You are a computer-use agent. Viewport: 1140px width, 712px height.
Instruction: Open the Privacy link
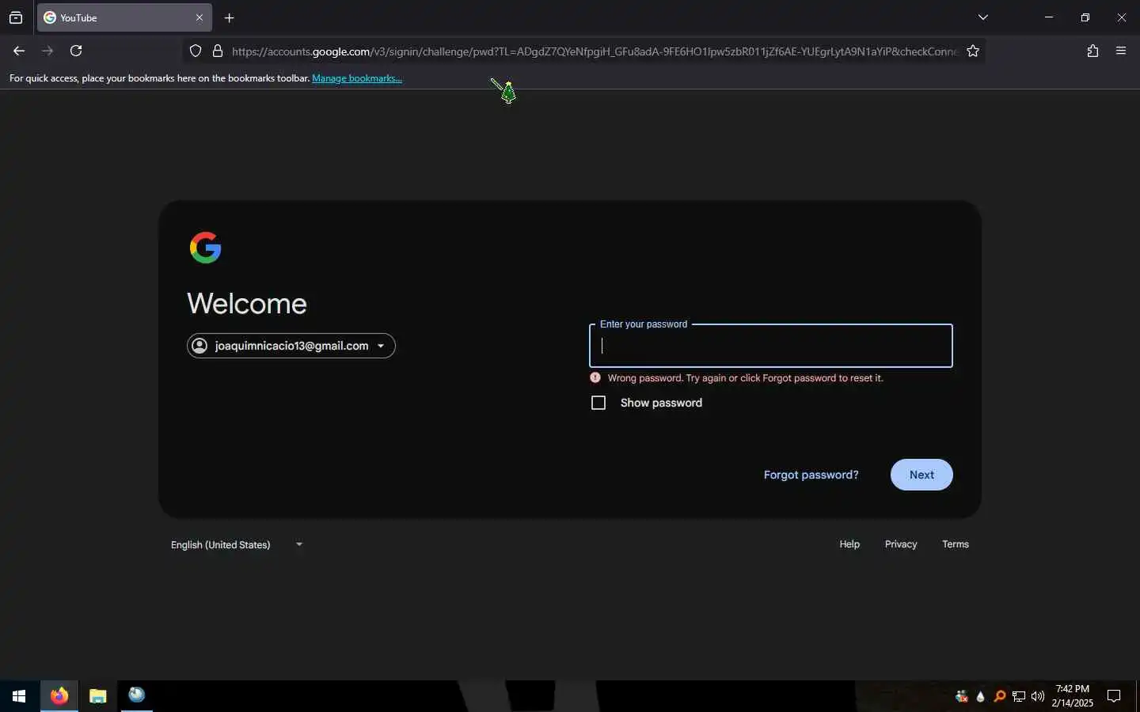pyautogui.click(x=901, y=544)
